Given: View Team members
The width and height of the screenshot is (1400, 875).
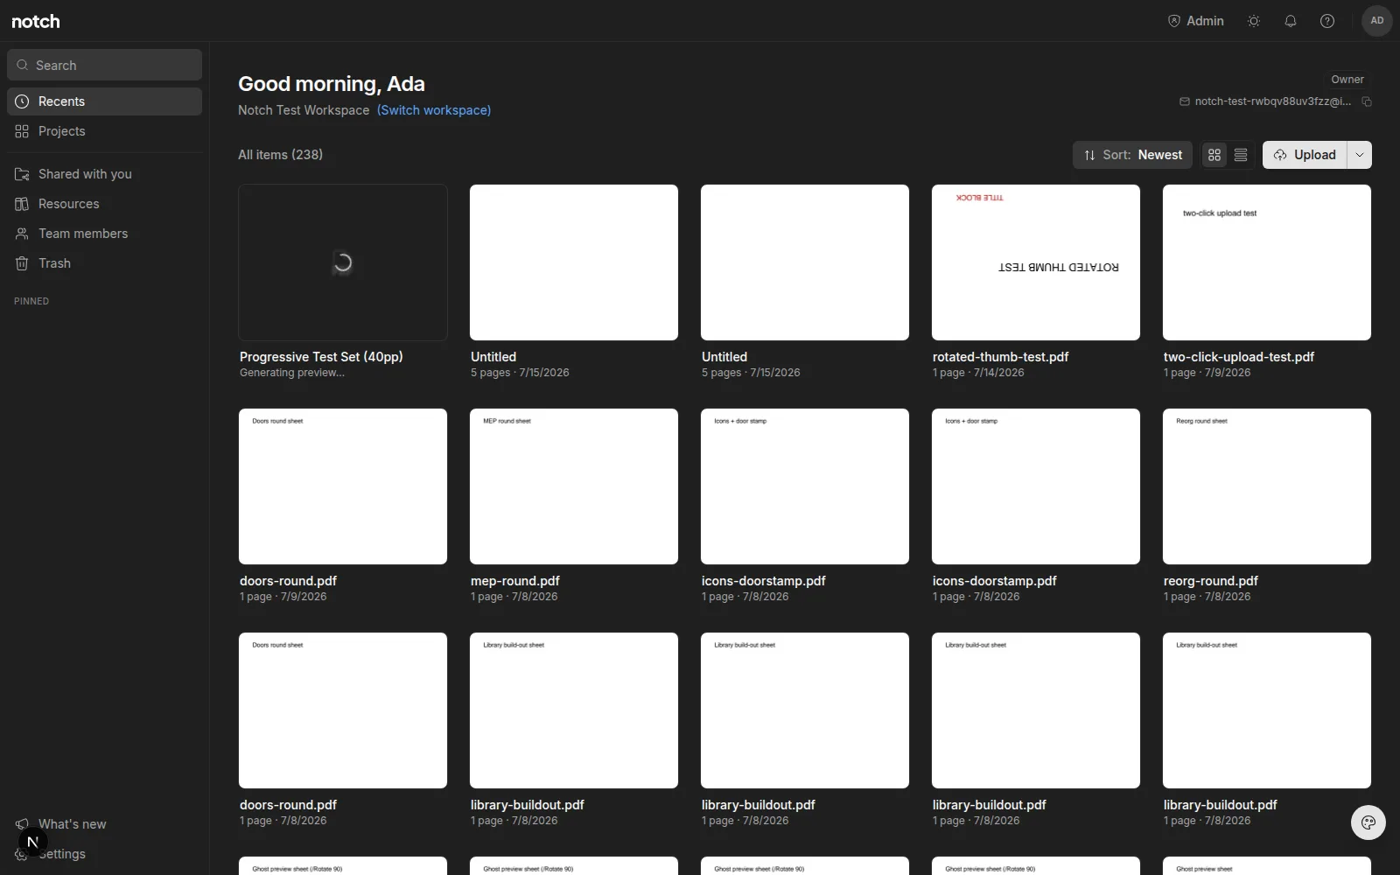Looking at the screenshot, I should 104,234.
